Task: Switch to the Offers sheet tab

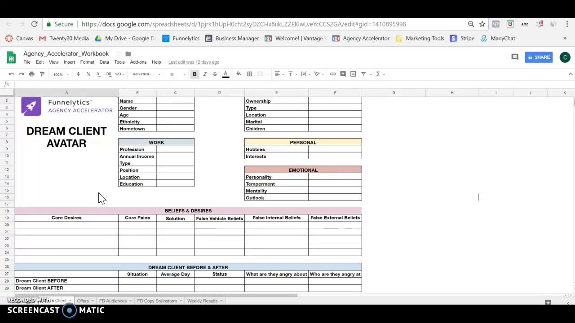Action: pos(85,301)
